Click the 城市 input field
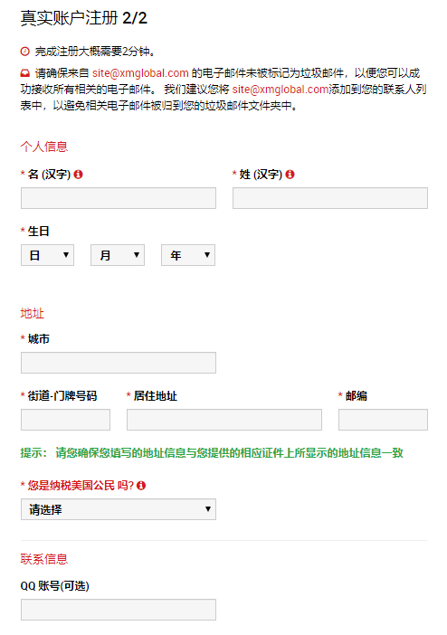Viewport: 447px width, 635px height. [119, 363]
